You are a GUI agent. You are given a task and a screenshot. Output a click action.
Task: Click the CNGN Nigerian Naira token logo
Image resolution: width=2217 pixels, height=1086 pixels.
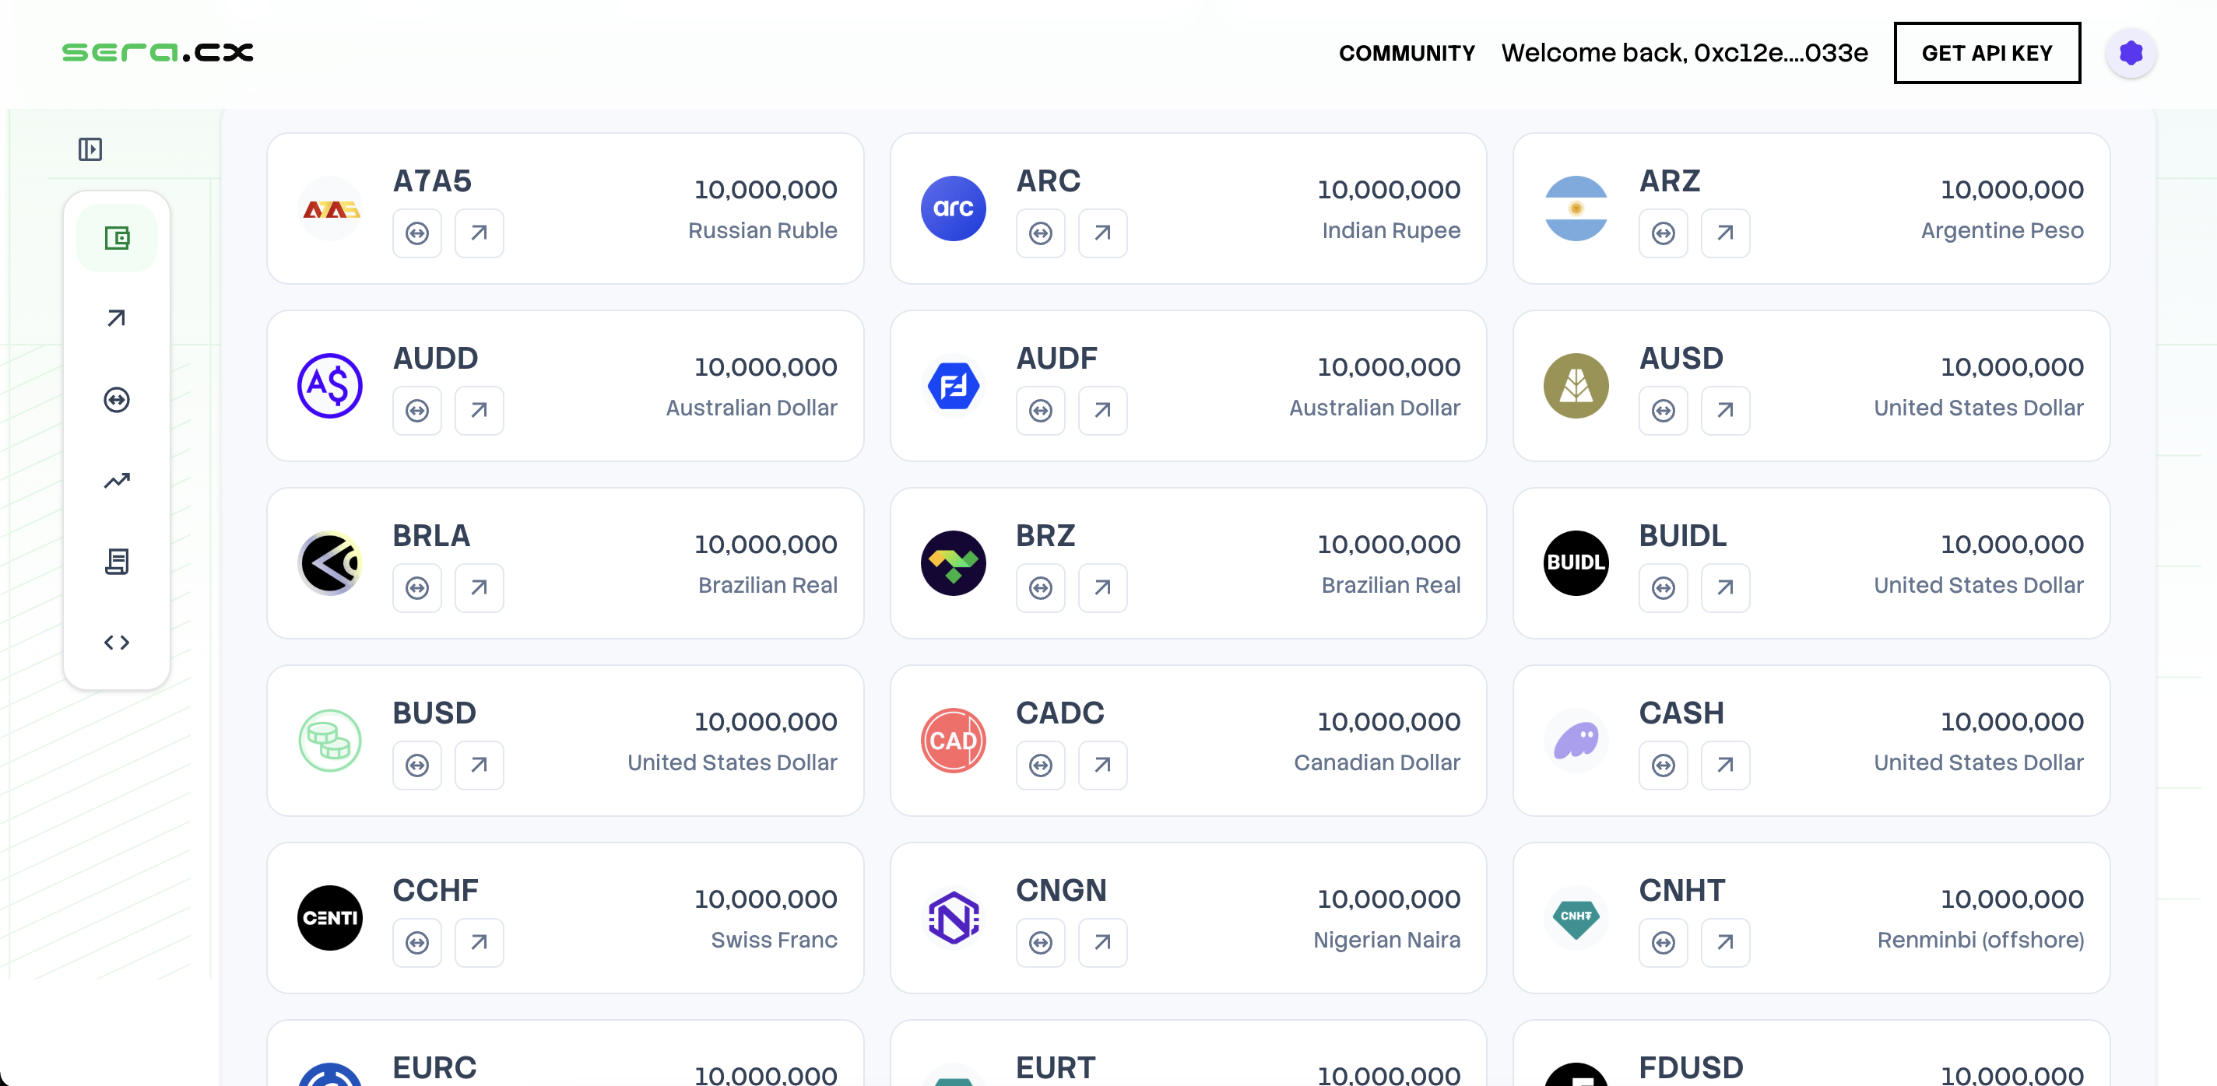click(x=953, y=917)
